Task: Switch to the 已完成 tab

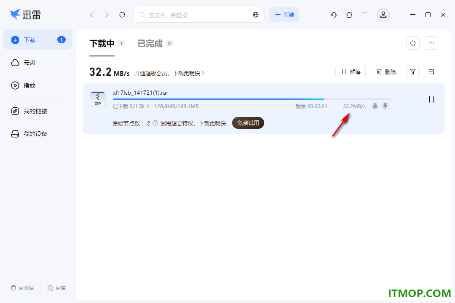Action: point(150,43)
